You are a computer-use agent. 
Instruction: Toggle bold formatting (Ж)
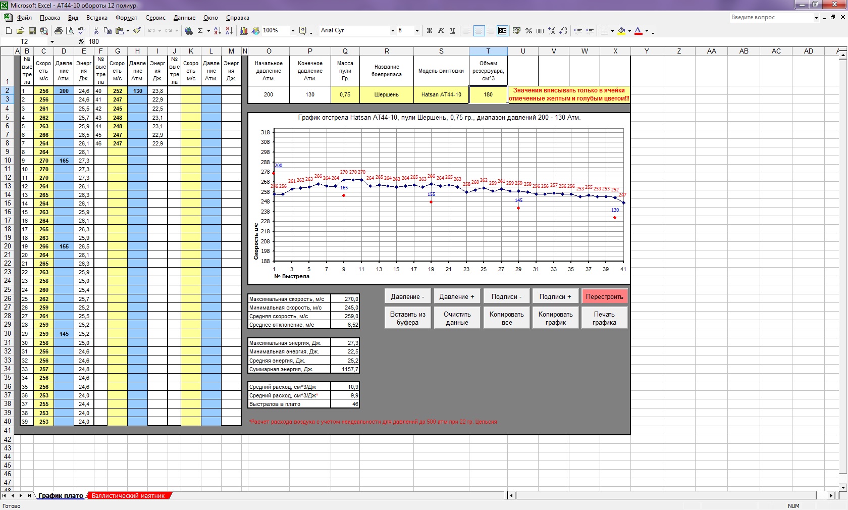pyautogui.click(x=430, y=31)
